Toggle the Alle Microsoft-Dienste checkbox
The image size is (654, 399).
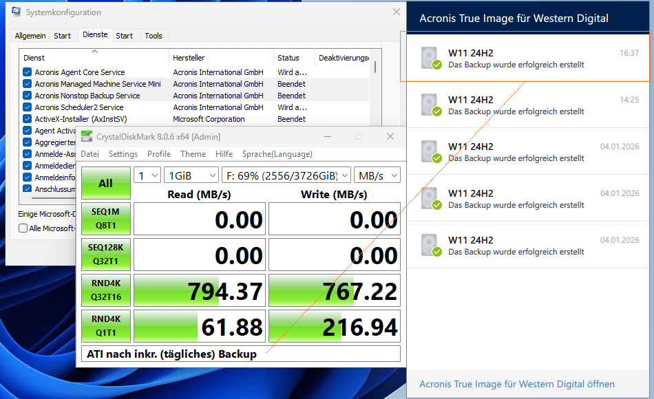click(23, 228)
